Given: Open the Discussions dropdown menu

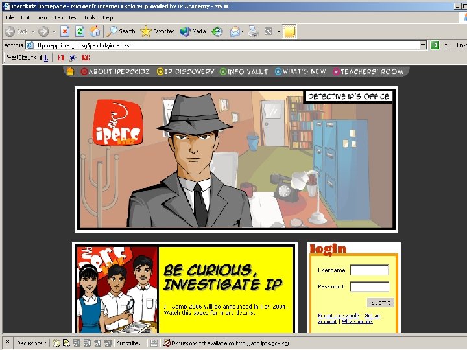Looking at the screenshot, I should 32,343.
